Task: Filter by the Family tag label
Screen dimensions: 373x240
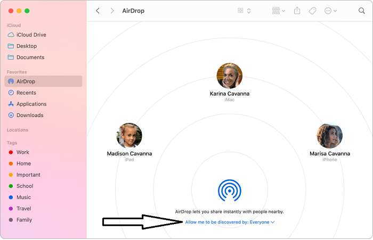Action: click(x=25, y=220)
